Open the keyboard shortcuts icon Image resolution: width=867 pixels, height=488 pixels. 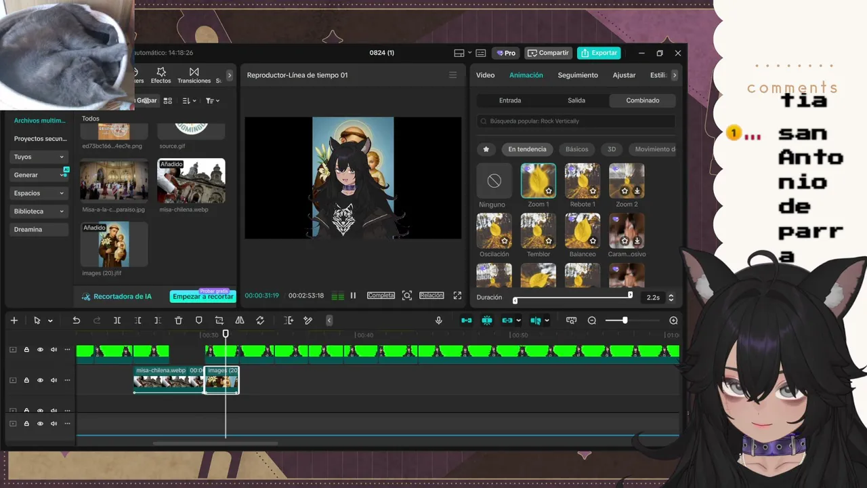coord(481,53)
